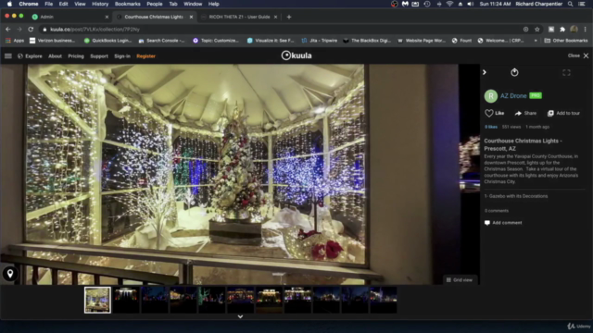Open the Support page
The width and height of the screenshot is (593, 333).
click(x=99, y=55)
